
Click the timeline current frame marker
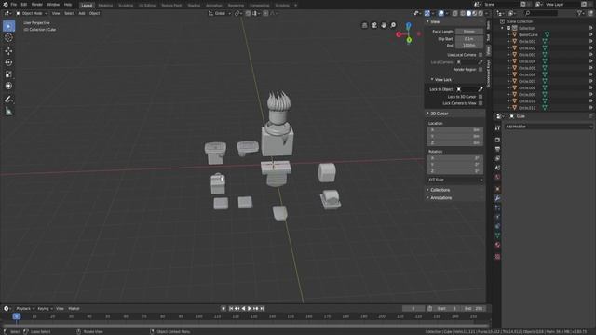[x=17, y=316]
